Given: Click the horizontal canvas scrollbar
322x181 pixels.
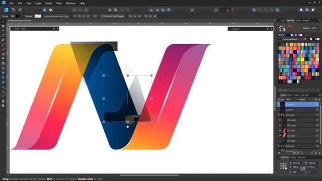Looking at the screenshot, I should pyautogui.click(x=149, y=175).
